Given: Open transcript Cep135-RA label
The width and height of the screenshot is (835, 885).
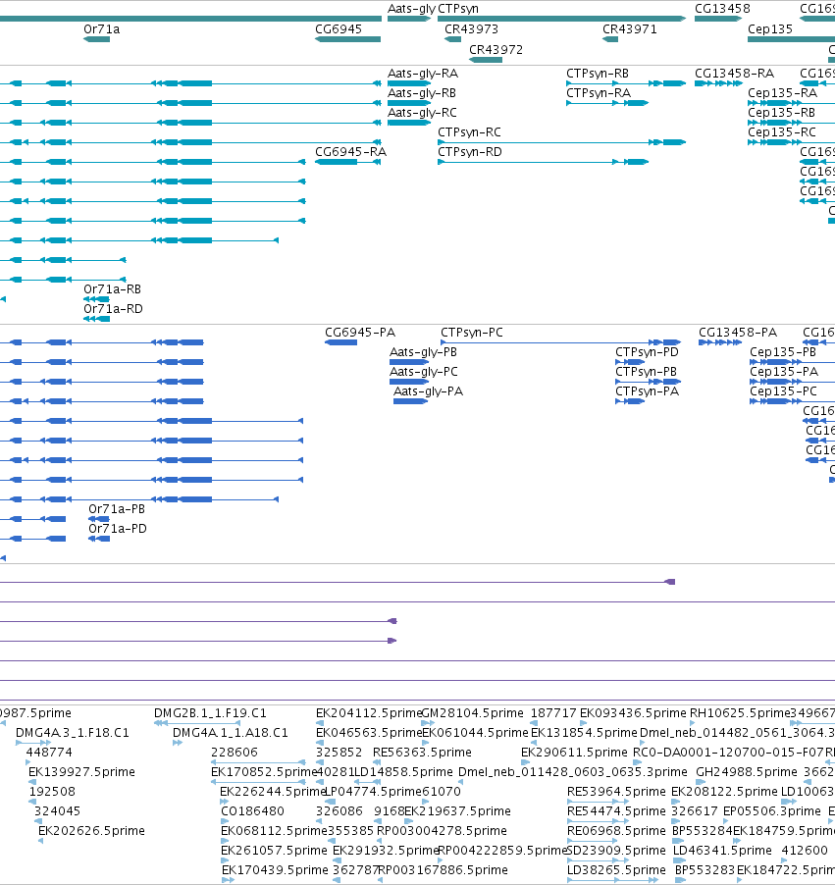Looking at the screenshot, I should [782, 93].
